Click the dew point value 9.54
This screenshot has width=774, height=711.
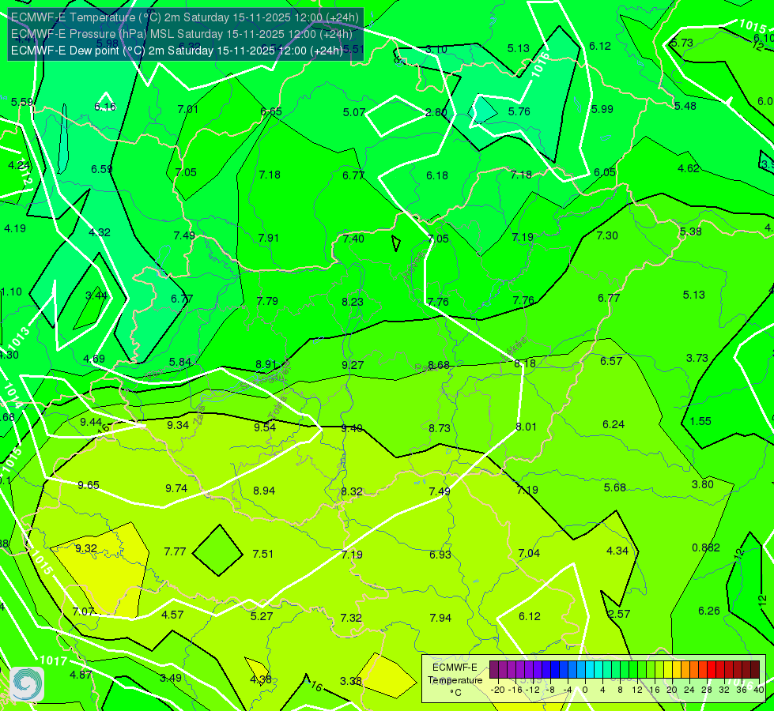[265, 427]
